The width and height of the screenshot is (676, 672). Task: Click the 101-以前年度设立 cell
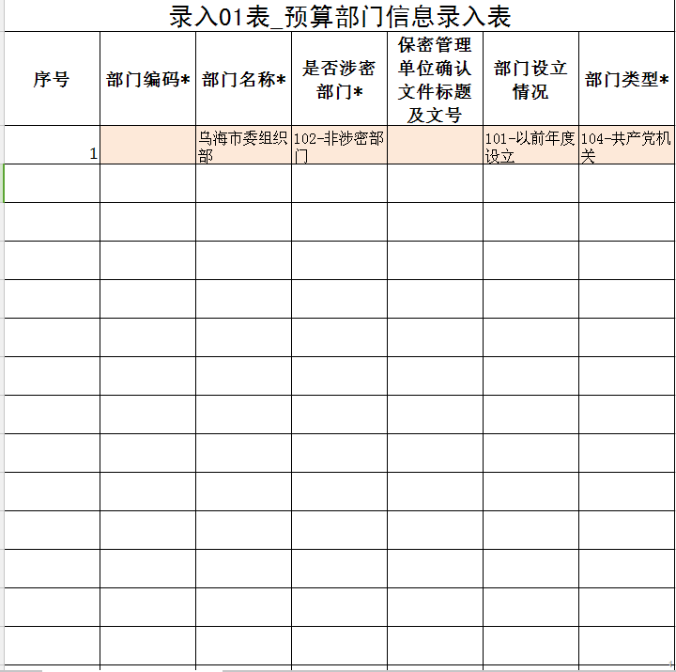click(530, 145)
